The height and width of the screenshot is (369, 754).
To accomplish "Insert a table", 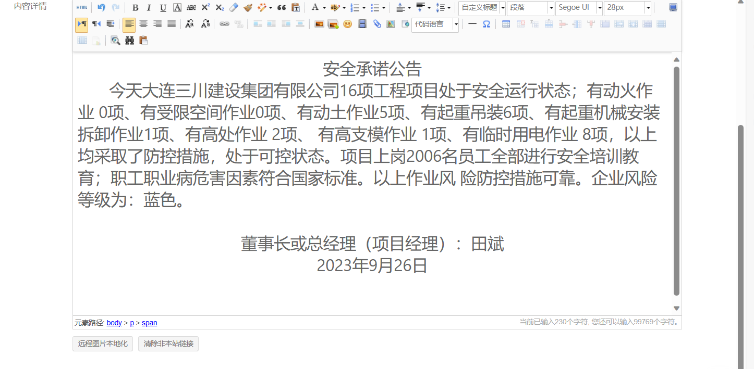I will (x=506, y=24).
